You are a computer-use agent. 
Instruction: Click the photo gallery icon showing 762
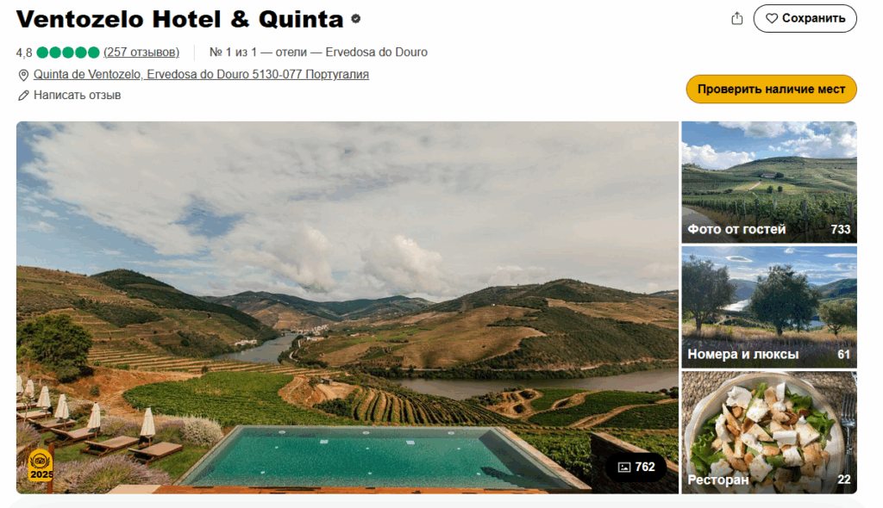624,467
